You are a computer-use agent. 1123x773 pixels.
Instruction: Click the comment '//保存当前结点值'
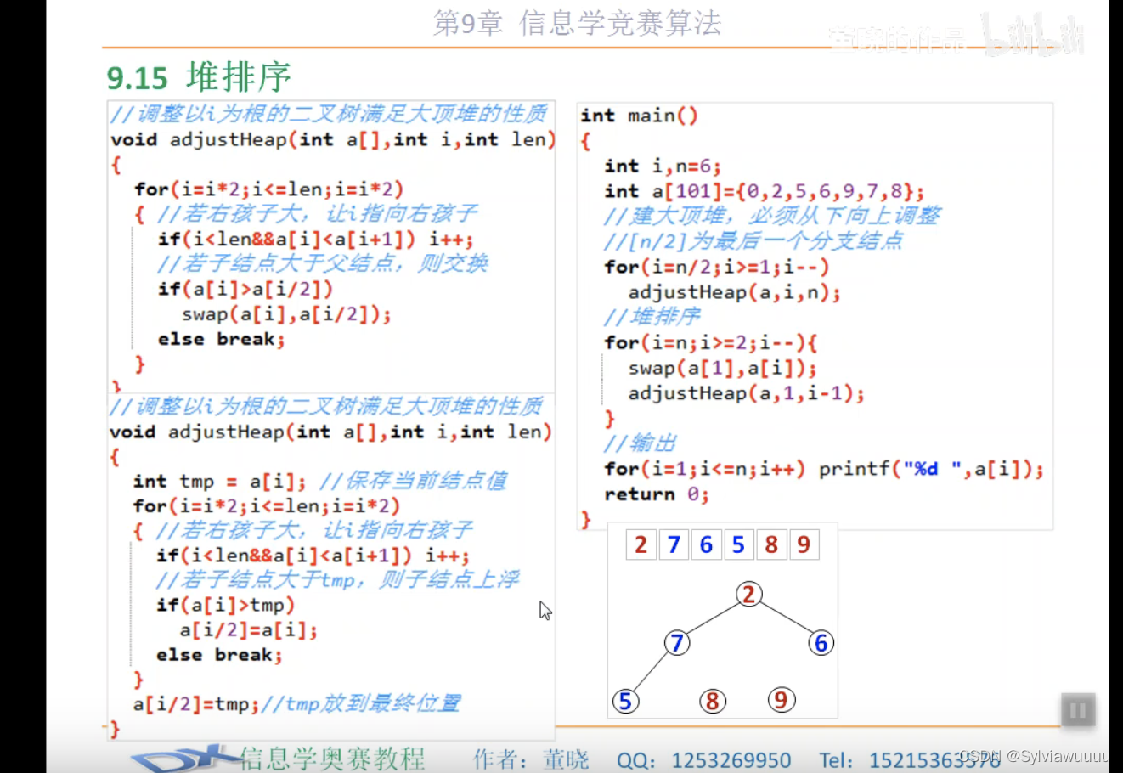point(414,482)
